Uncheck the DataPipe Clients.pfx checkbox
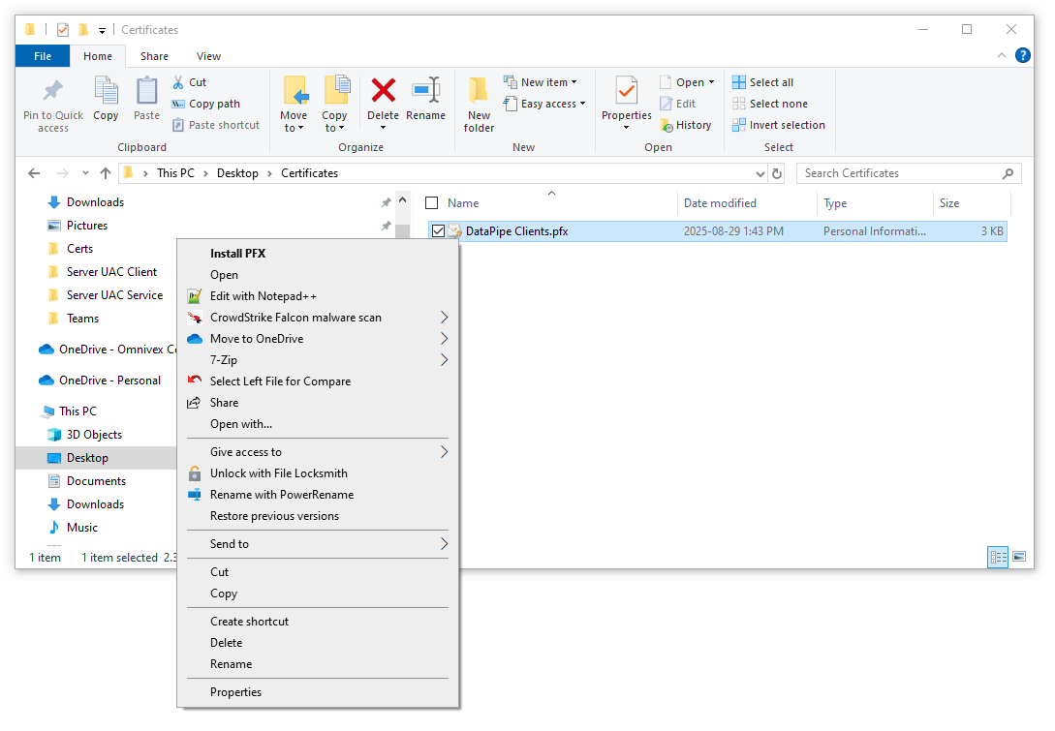The image size is (1055, 731). [x=439, y=230]
